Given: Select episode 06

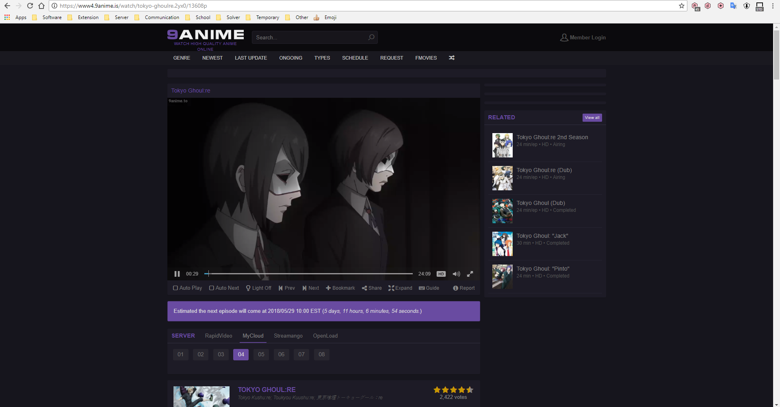Looking at the screenshot, I should (x=281, y=355).
